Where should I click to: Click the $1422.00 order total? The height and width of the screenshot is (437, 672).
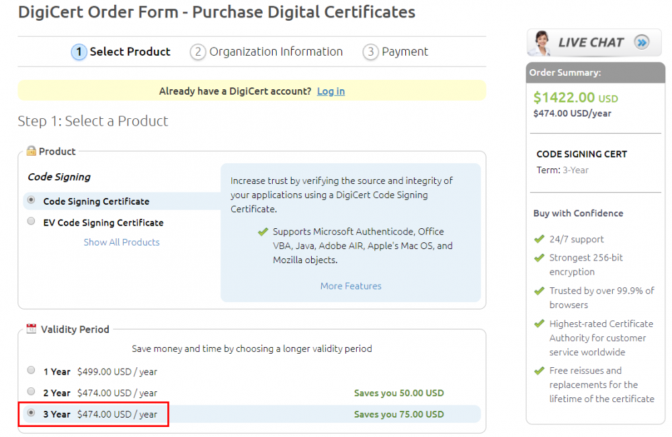pos(564,98)
